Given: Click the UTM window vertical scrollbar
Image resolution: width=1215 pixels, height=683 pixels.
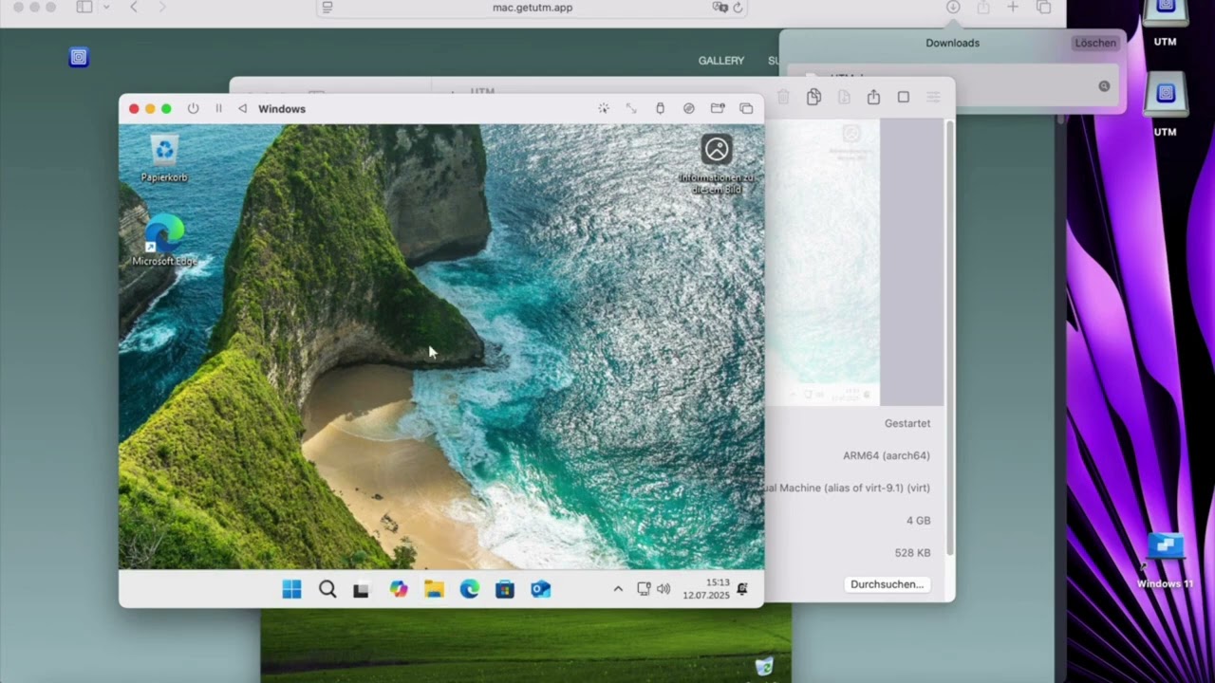Looking at the screenshot, I should point(948,337).
